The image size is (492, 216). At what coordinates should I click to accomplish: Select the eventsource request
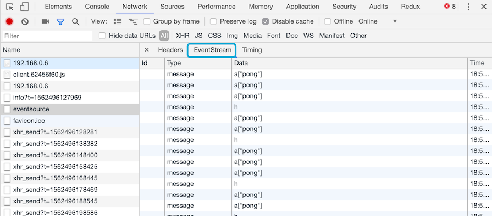(70, 109)
